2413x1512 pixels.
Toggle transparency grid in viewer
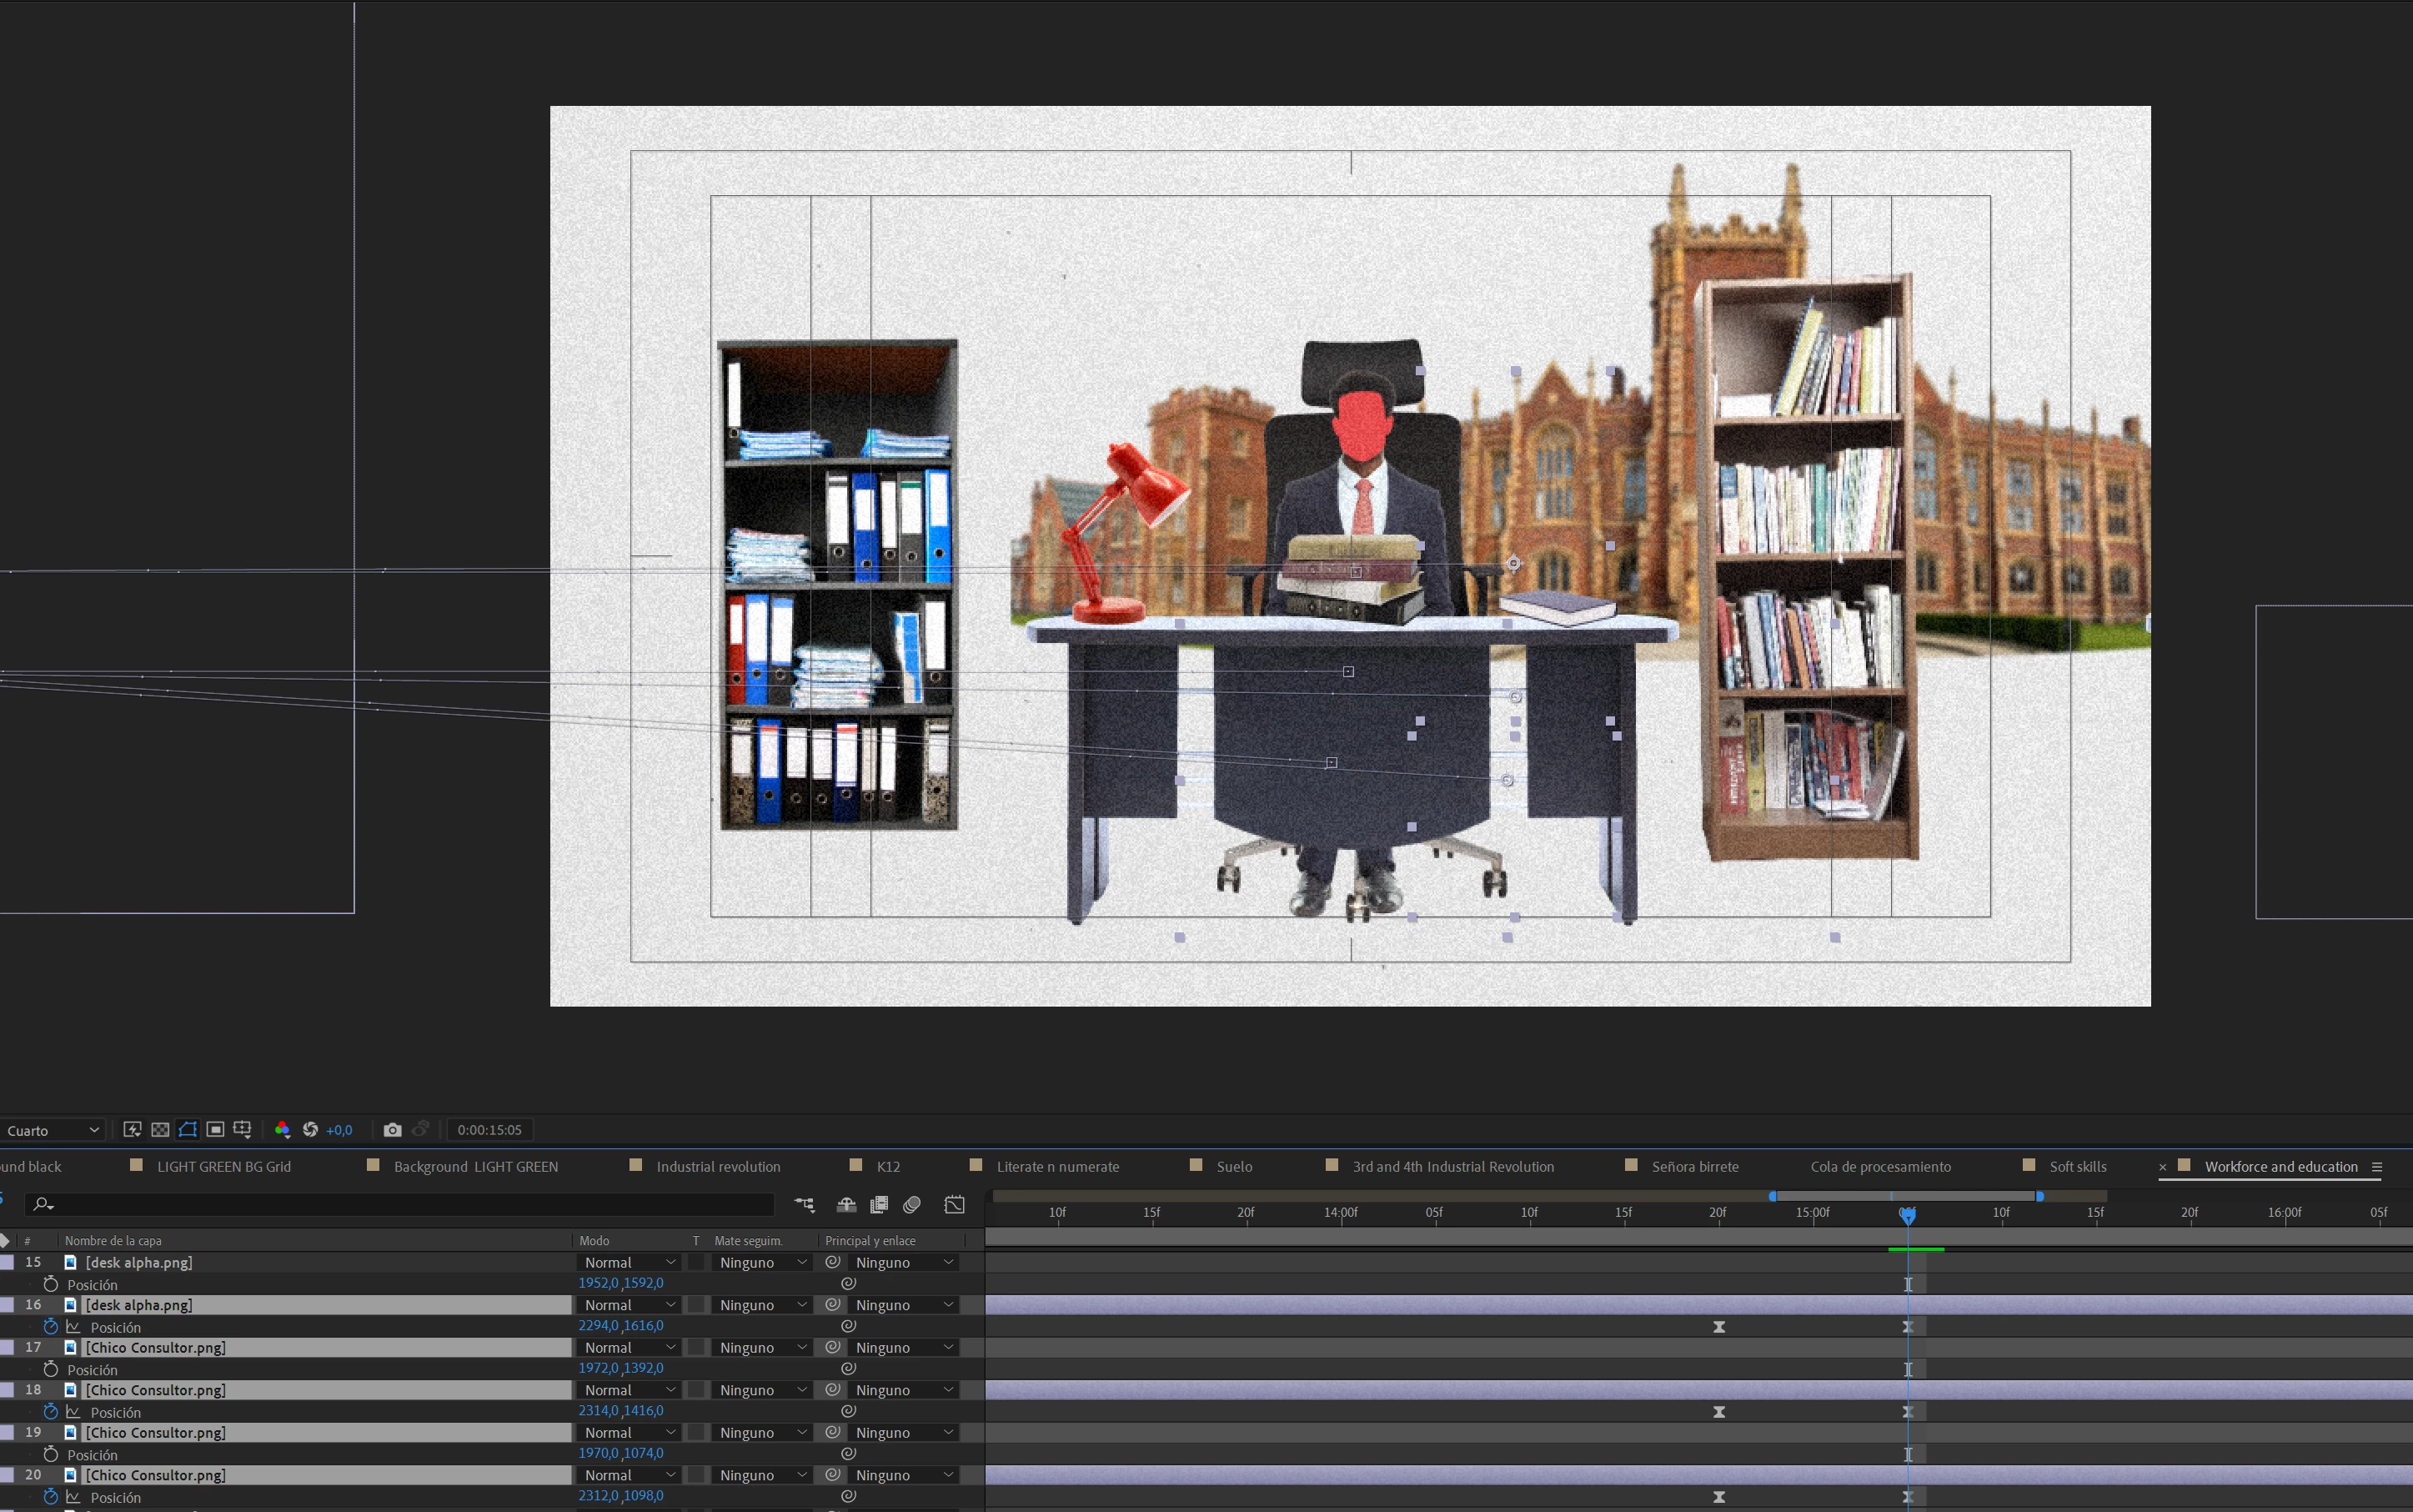pos(160,1129)
